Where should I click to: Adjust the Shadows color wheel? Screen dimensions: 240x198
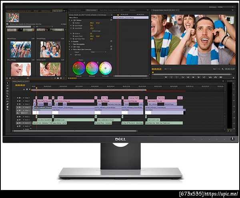[79, 68]
